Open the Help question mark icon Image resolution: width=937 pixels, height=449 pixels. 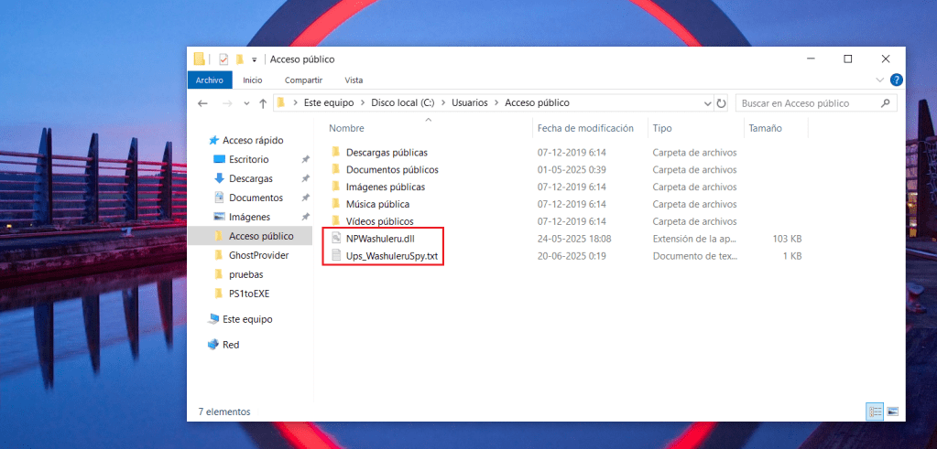[896, 80]
